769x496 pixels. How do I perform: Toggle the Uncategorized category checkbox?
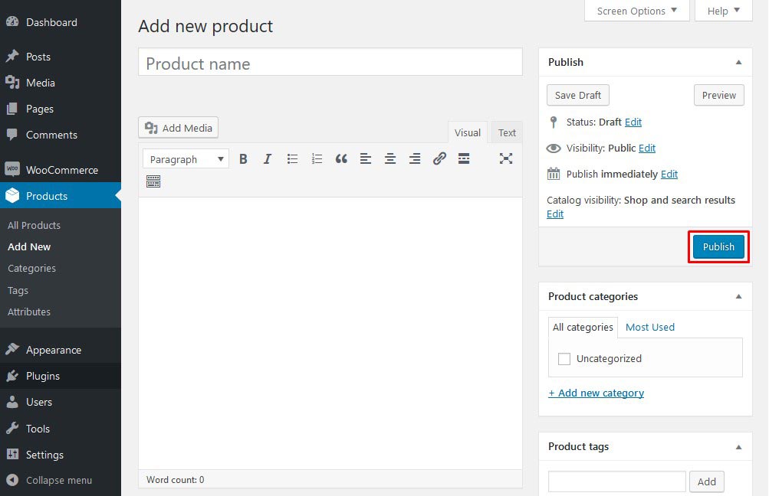point(564,358)
